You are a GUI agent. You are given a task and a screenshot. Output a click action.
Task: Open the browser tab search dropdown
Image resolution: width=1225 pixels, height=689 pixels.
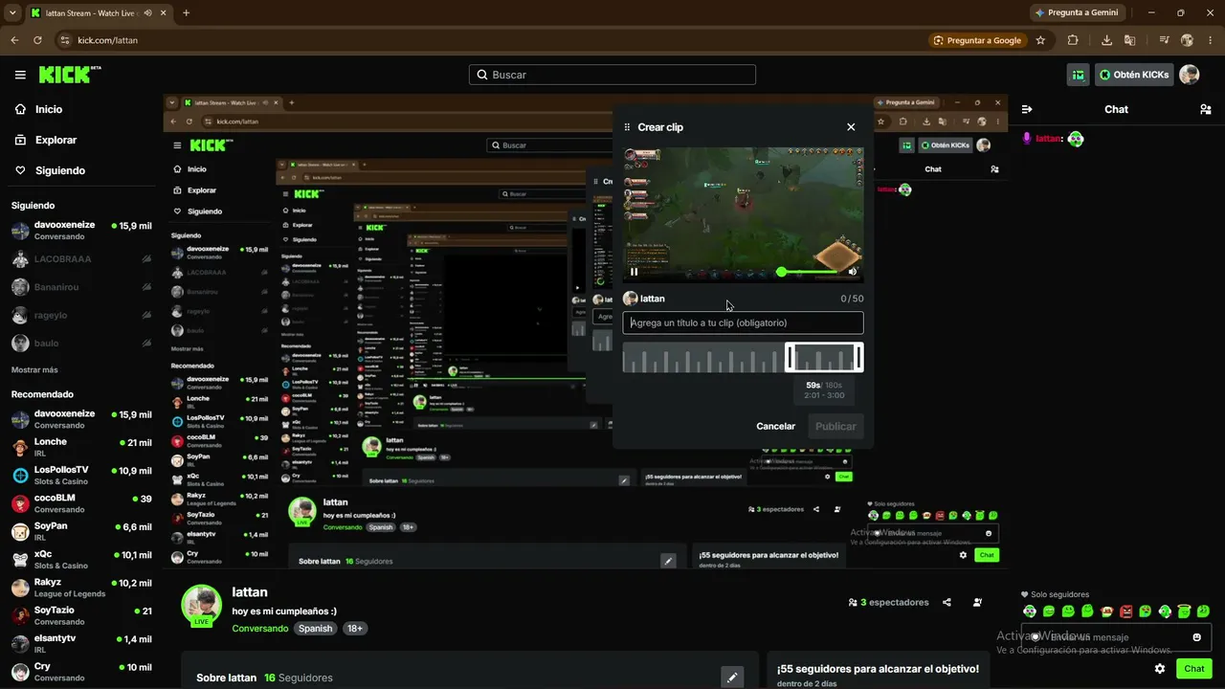12,12
